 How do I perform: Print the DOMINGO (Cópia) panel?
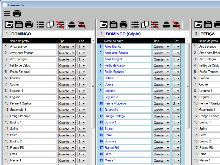click(123, 24)
